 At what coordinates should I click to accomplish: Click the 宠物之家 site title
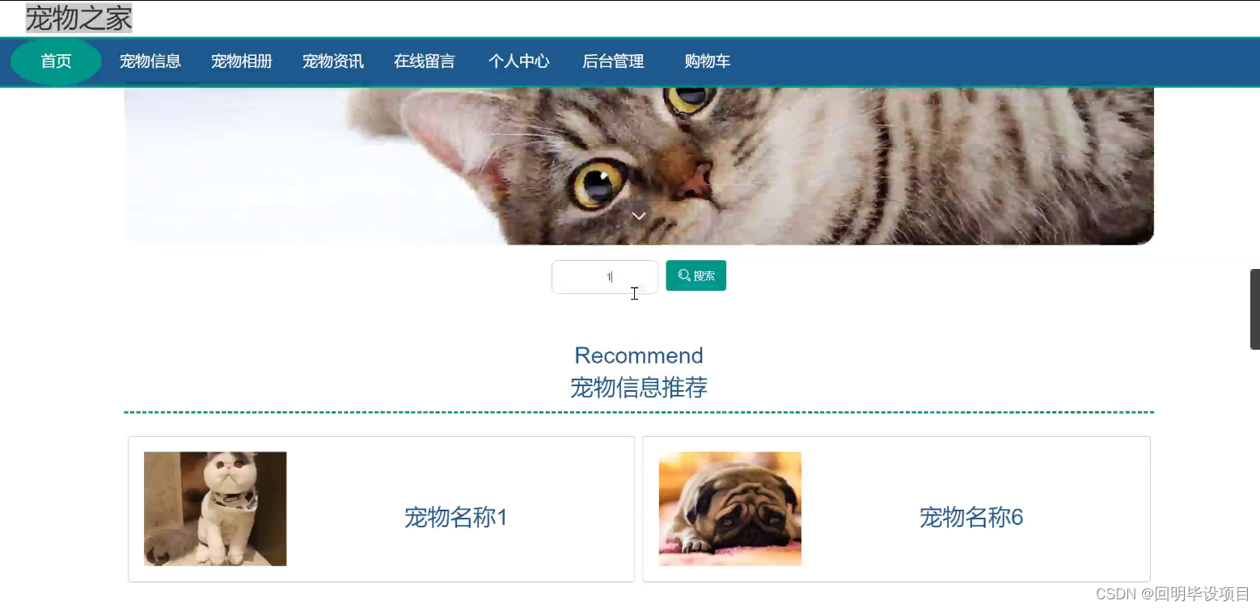pyautogui.click(x=78, y=18)
